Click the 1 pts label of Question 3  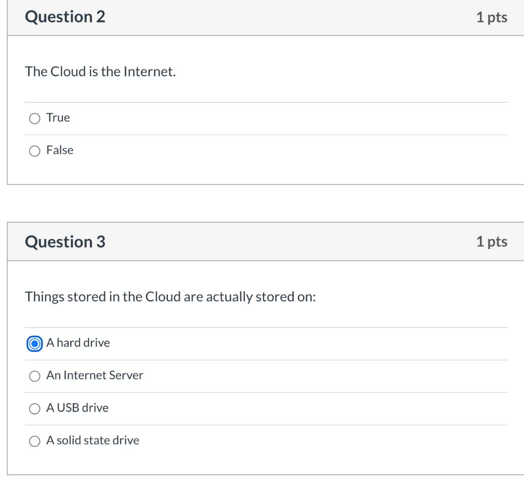pyautogui.click(x=491, y=242)
